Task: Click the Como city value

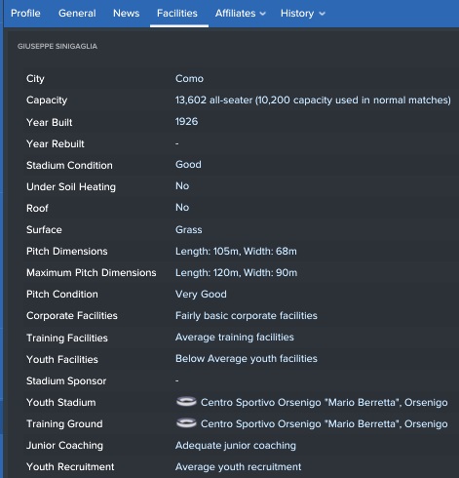Action: tap(189, 78)
